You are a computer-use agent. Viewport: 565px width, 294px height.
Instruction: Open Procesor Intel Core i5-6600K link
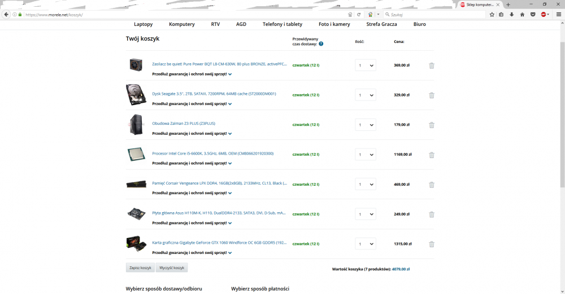(212, 153)
